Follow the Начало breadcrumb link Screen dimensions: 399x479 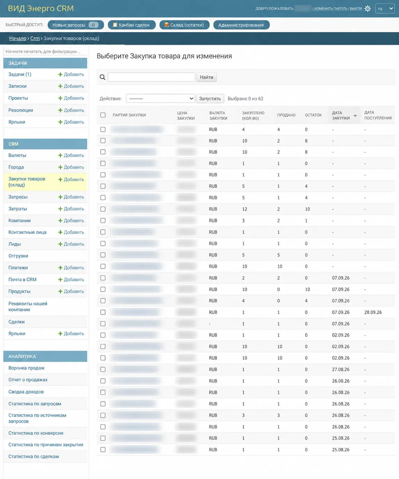pos(18,38)
